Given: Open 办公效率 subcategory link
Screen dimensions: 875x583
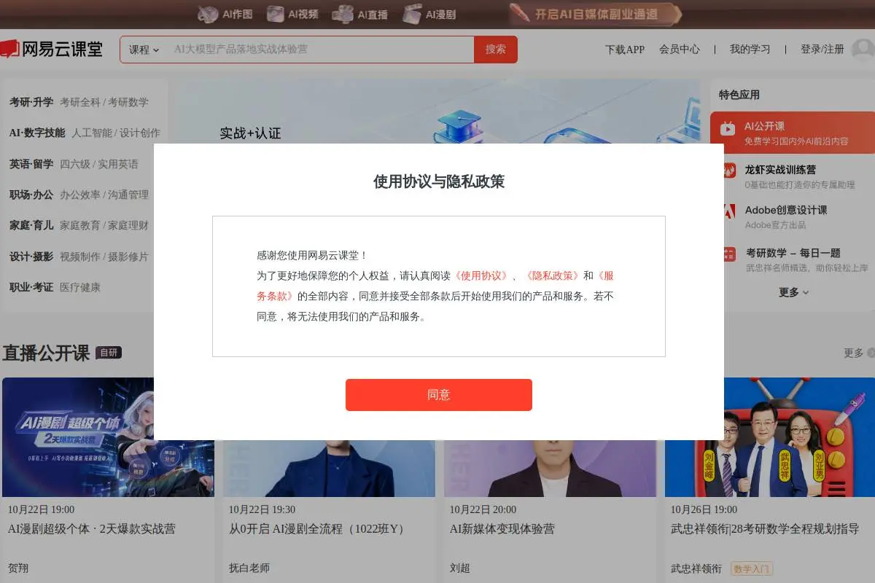Looking at the screenshot, I should (x=79, y=195).
